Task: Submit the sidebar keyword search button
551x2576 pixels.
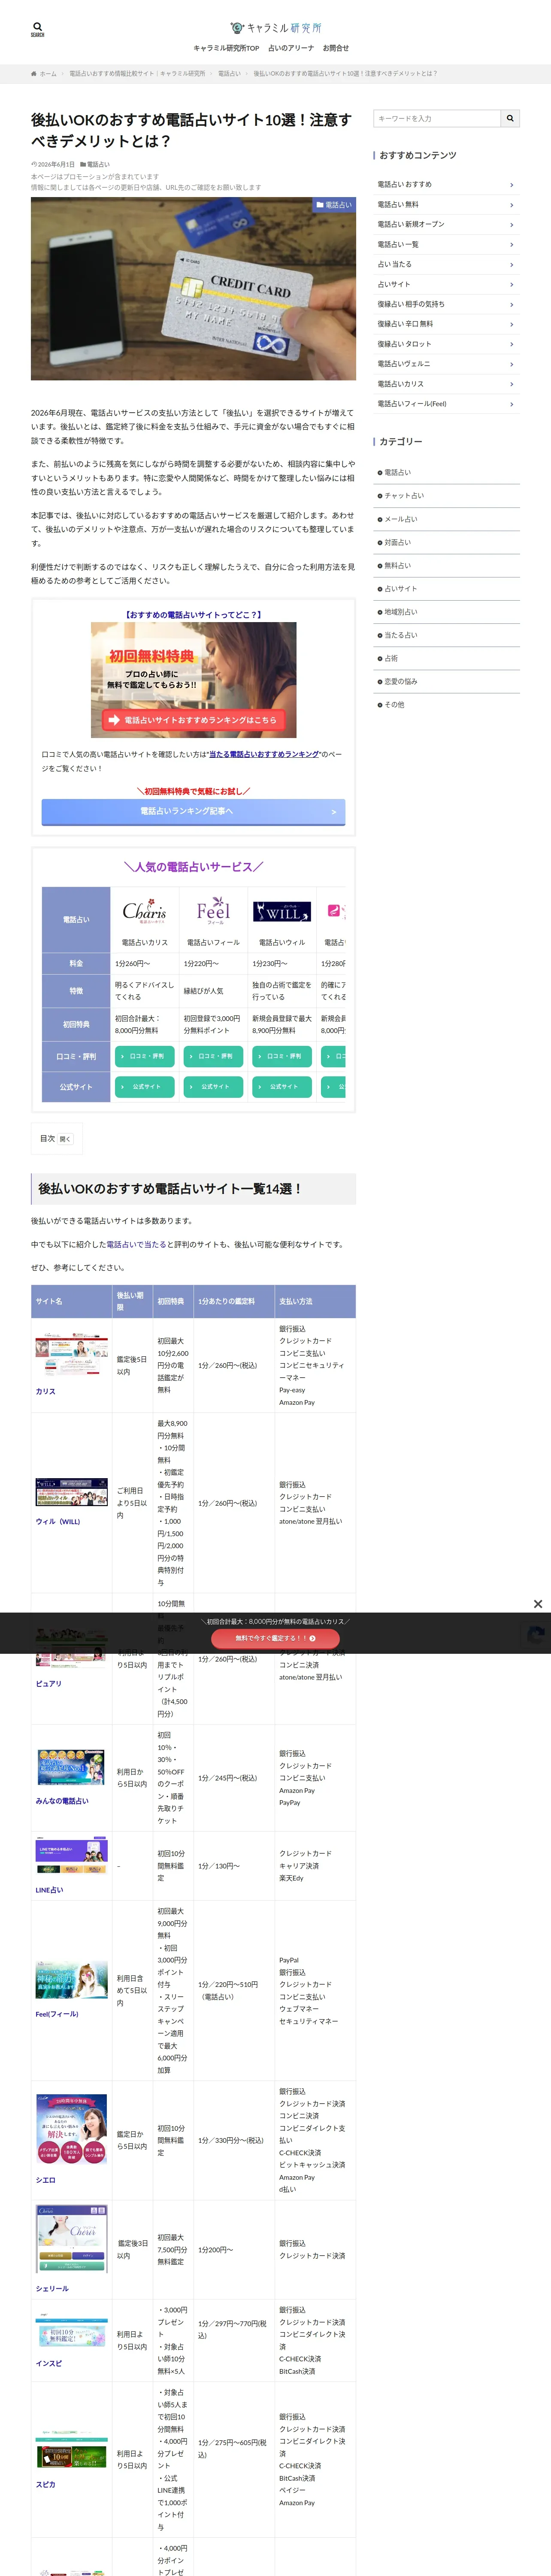Action: point(510,118)
